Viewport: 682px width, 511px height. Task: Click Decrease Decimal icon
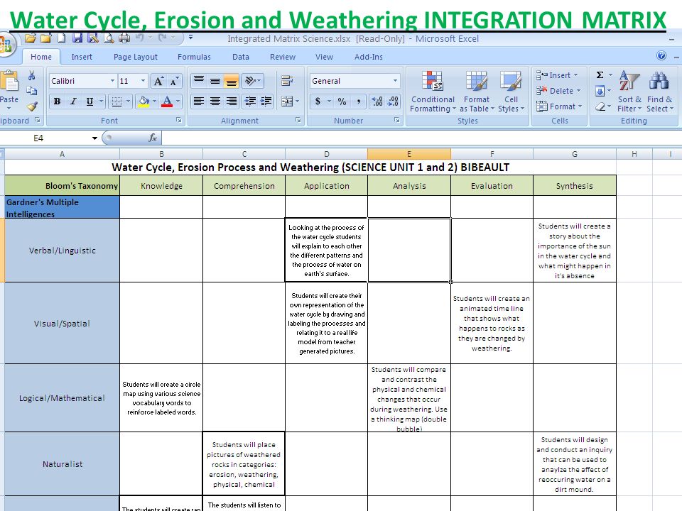[x=393, y=101]
